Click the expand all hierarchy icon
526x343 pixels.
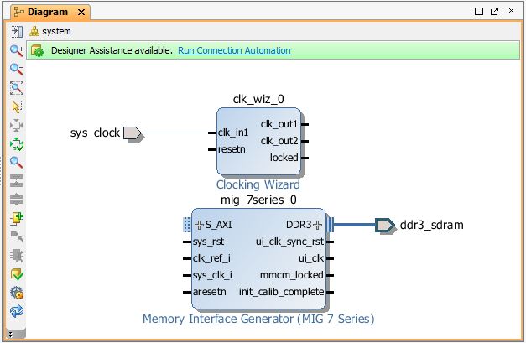coord(17,199)
